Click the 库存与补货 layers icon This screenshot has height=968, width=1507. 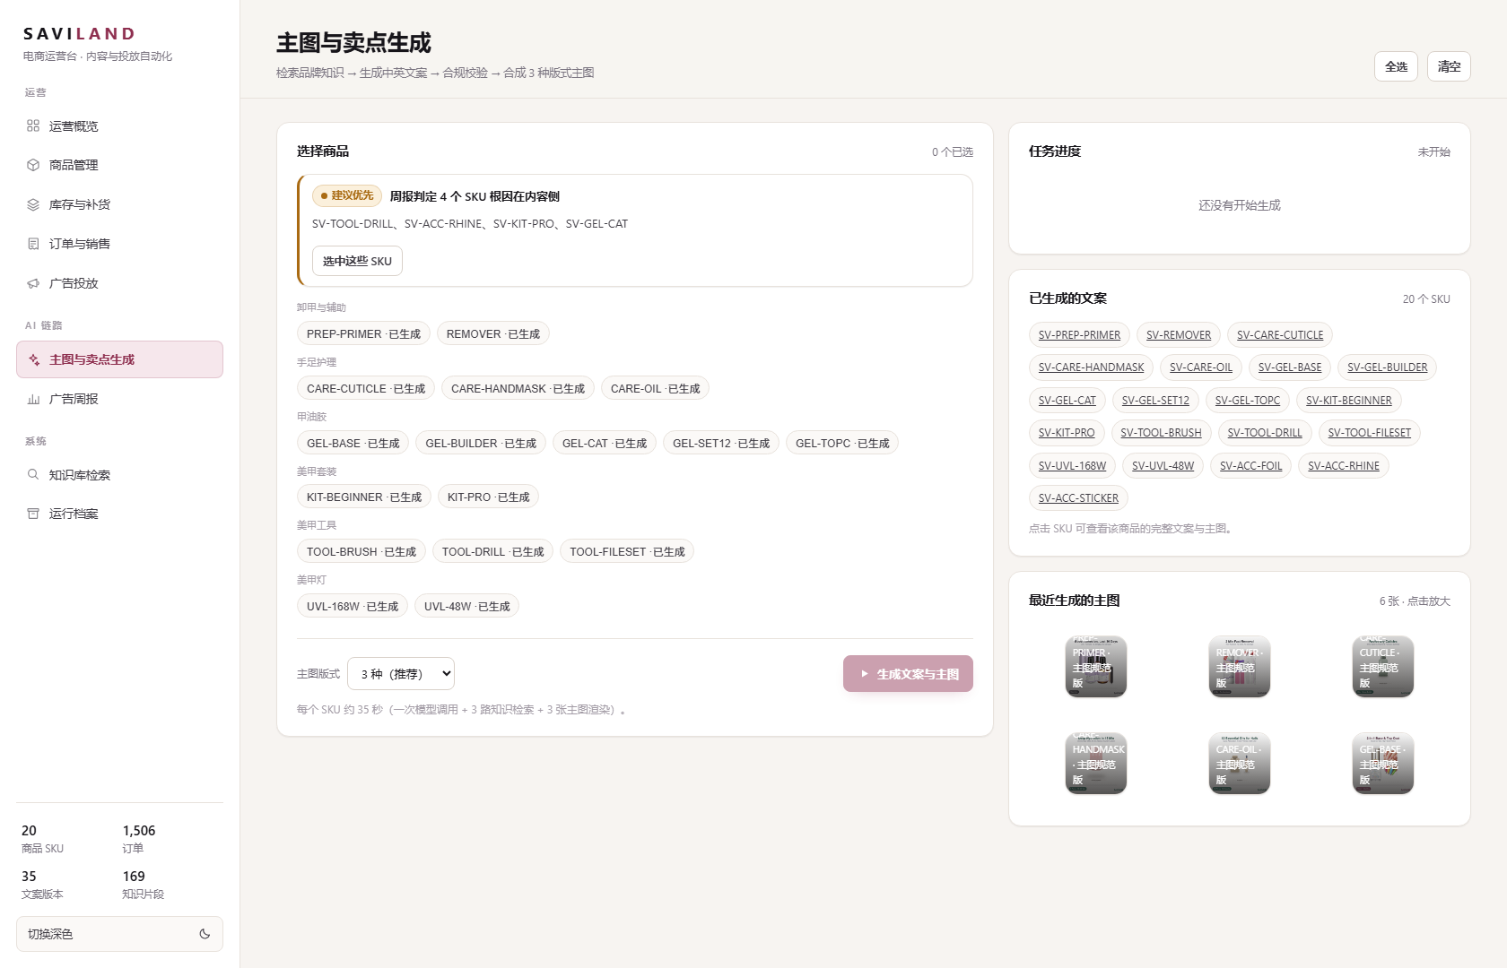coord(33,204)
